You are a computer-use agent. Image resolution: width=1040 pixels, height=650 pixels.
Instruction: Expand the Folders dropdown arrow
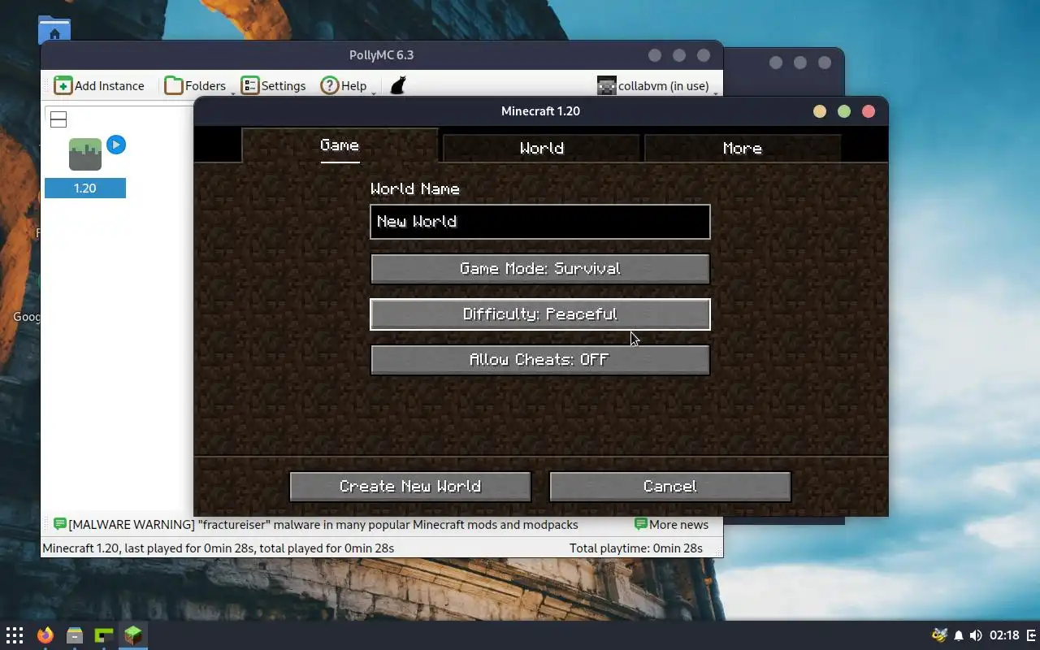coord(232,93)
